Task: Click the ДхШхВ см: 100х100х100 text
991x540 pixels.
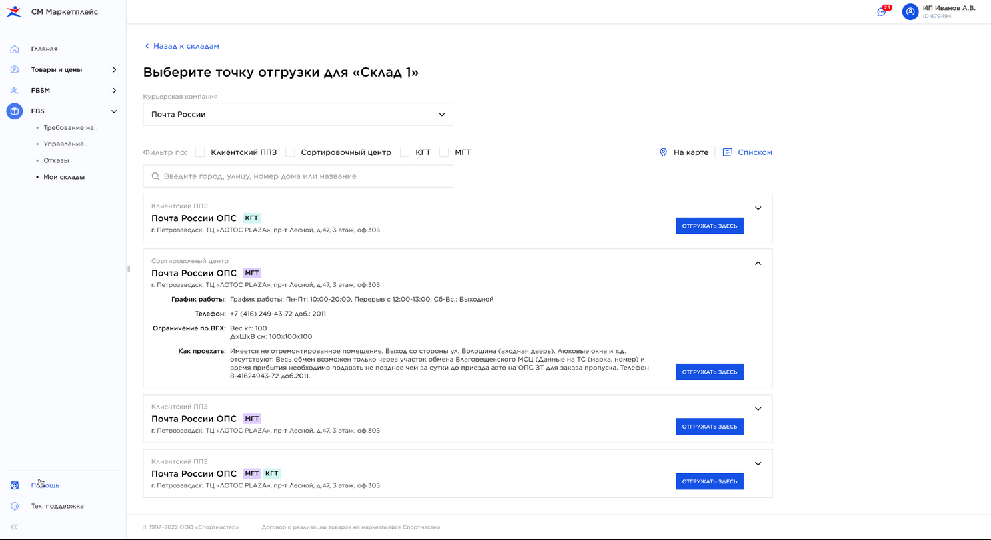Action: [271, 336]
